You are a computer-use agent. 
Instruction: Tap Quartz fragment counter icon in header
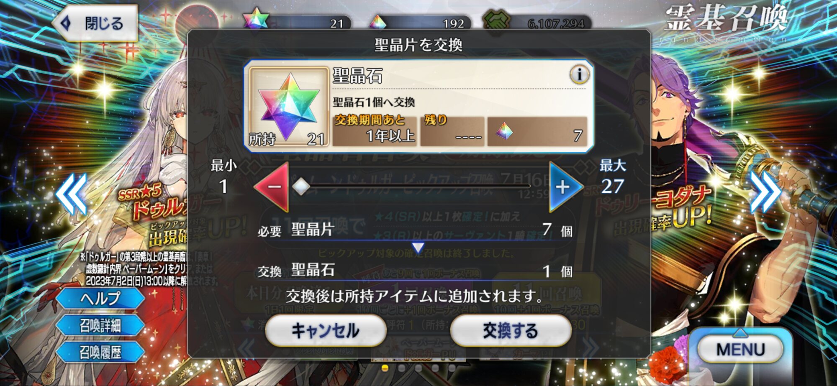click(377, 22)
